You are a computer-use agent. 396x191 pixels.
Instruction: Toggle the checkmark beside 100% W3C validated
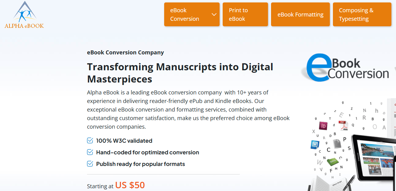point(90,140)
